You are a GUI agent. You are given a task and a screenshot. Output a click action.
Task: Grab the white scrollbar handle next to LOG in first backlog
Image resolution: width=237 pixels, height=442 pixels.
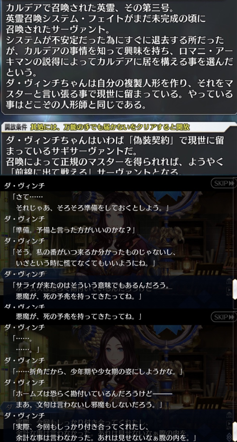[x=235, y=288]
